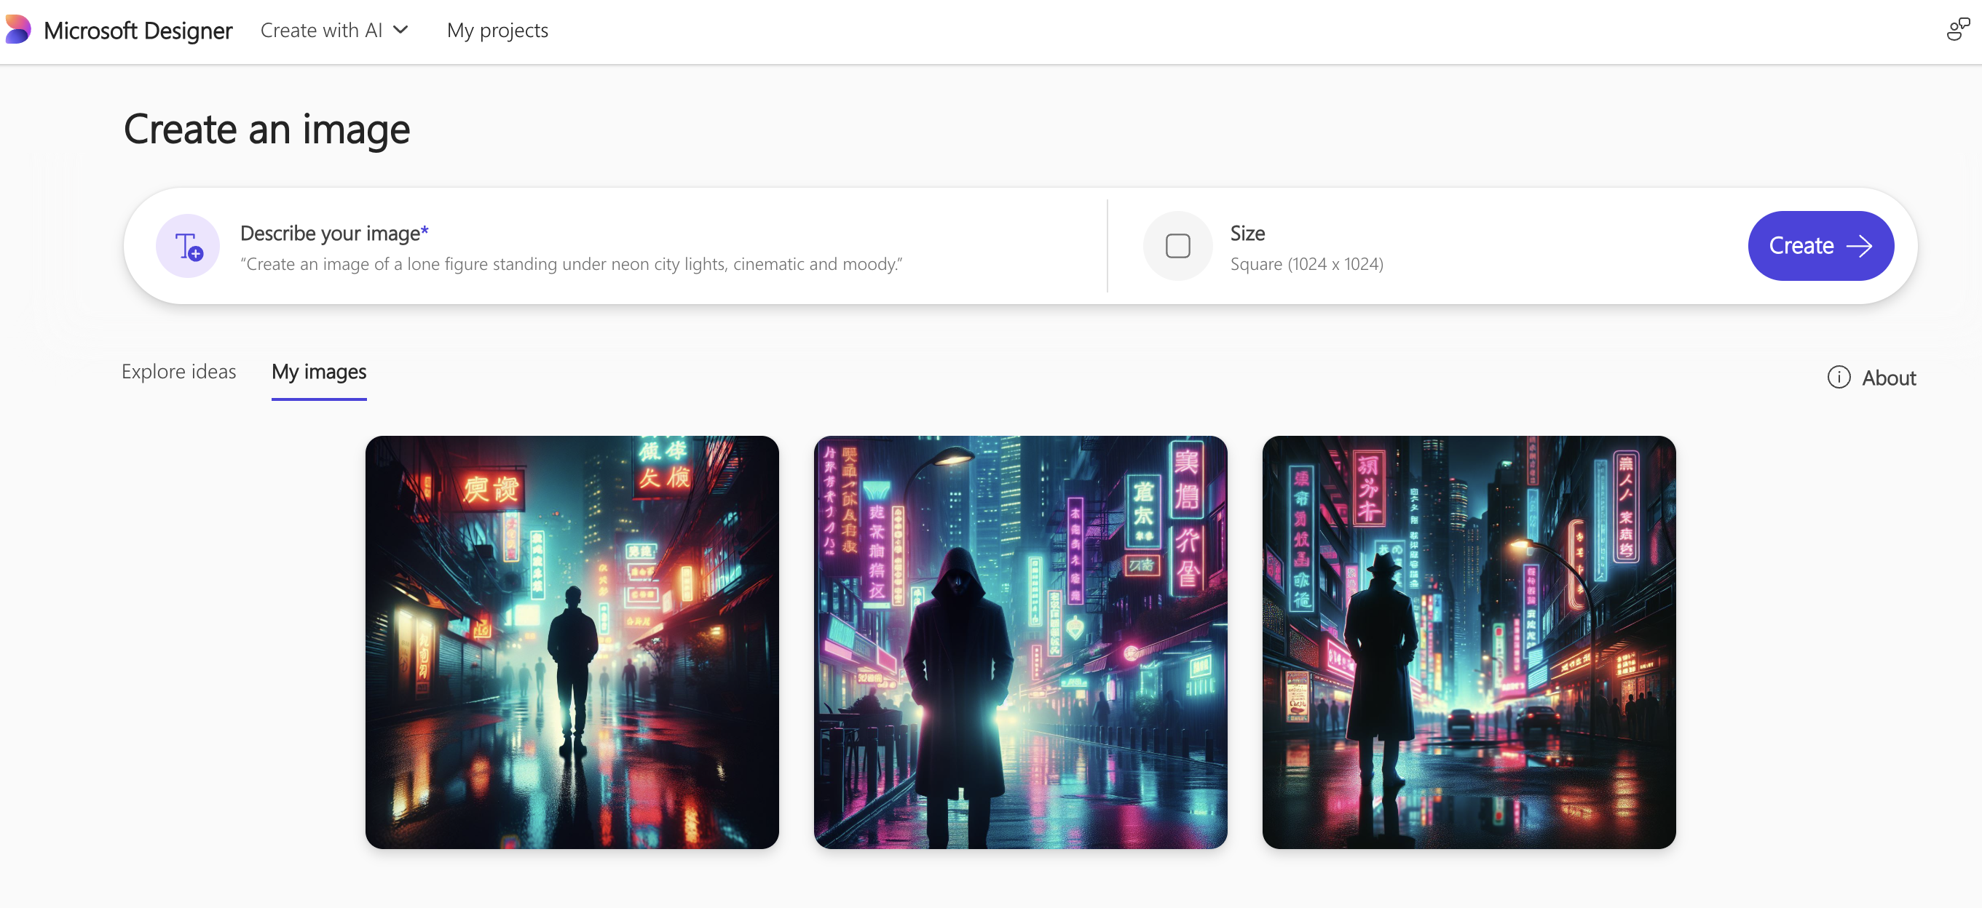Screen dimensions: 1982x908
Task: Click the account icon in top right
Action: (1957, 29)
